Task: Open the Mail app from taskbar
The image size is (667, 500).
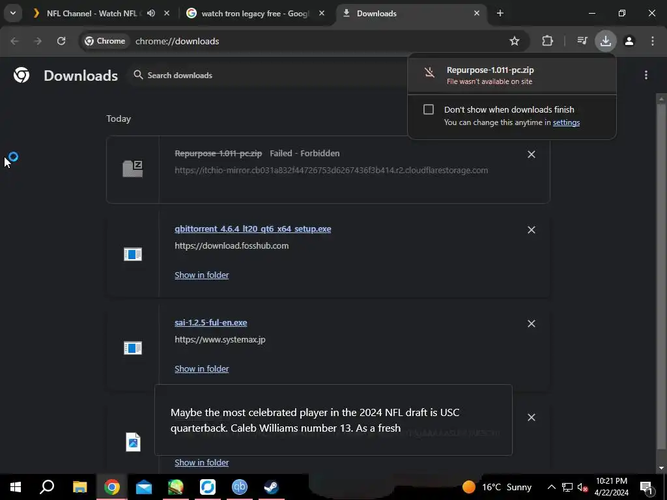Action: (144, 487)
